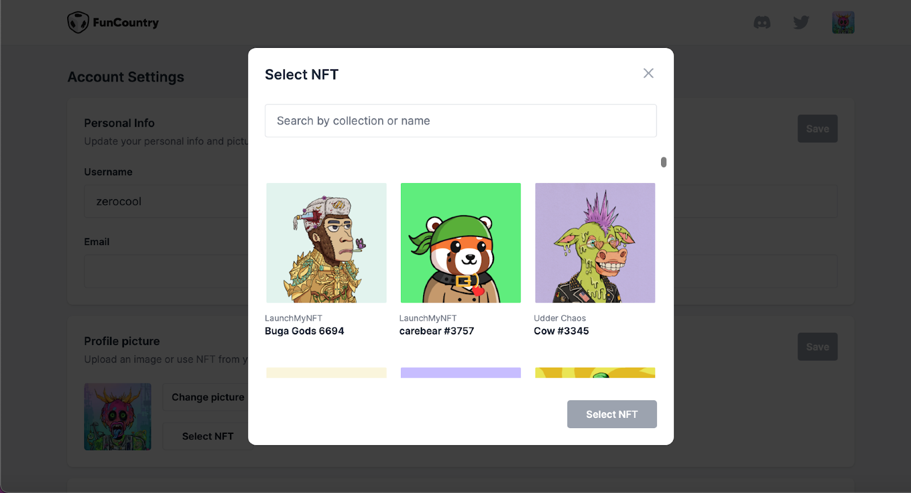Click the empty Email input field
Viewport: 911px width, 493px height.
[x=166, y=271]
